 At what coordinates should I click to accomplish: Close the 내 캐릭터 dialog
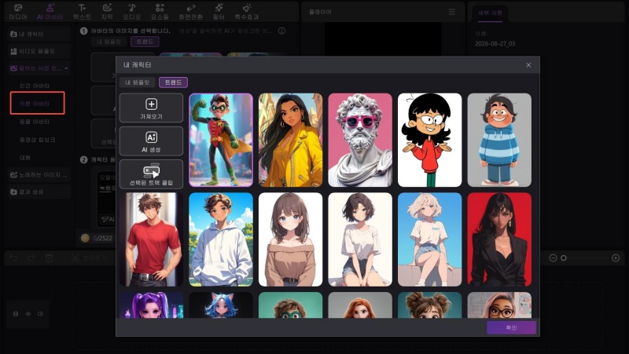coord(528,65)
